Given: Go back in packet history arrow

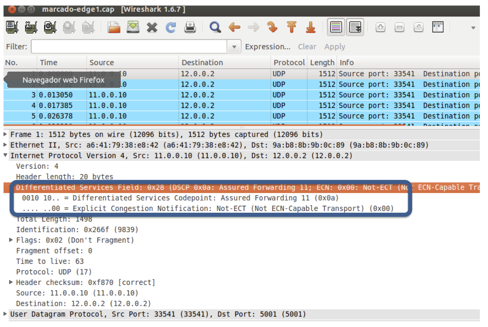Looking at the screenshot, I should click(x=234, y=27).
